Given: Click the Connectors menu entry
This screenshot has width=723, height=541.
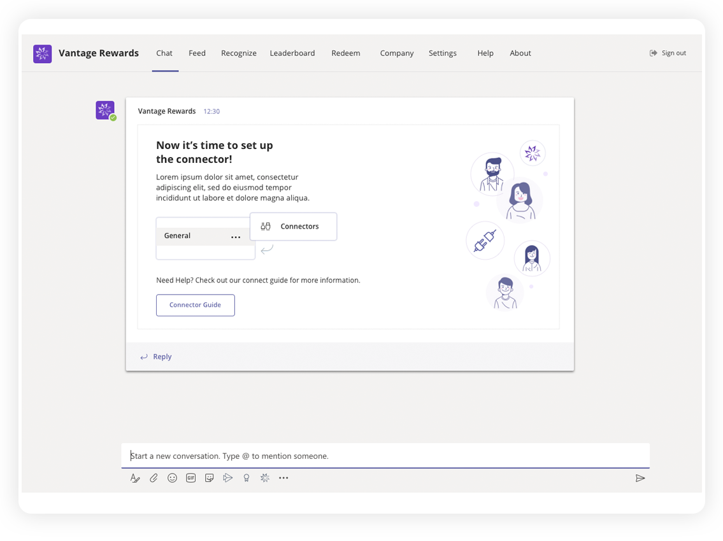Looking at the screenshot, I should (x=293, y=226).
